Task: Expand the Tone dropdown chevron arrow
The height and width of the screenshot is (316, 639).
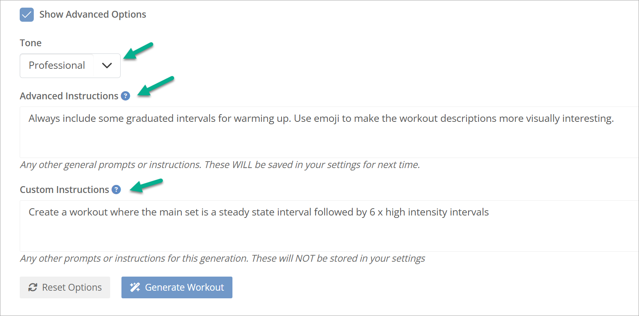Action: [107, 66]
